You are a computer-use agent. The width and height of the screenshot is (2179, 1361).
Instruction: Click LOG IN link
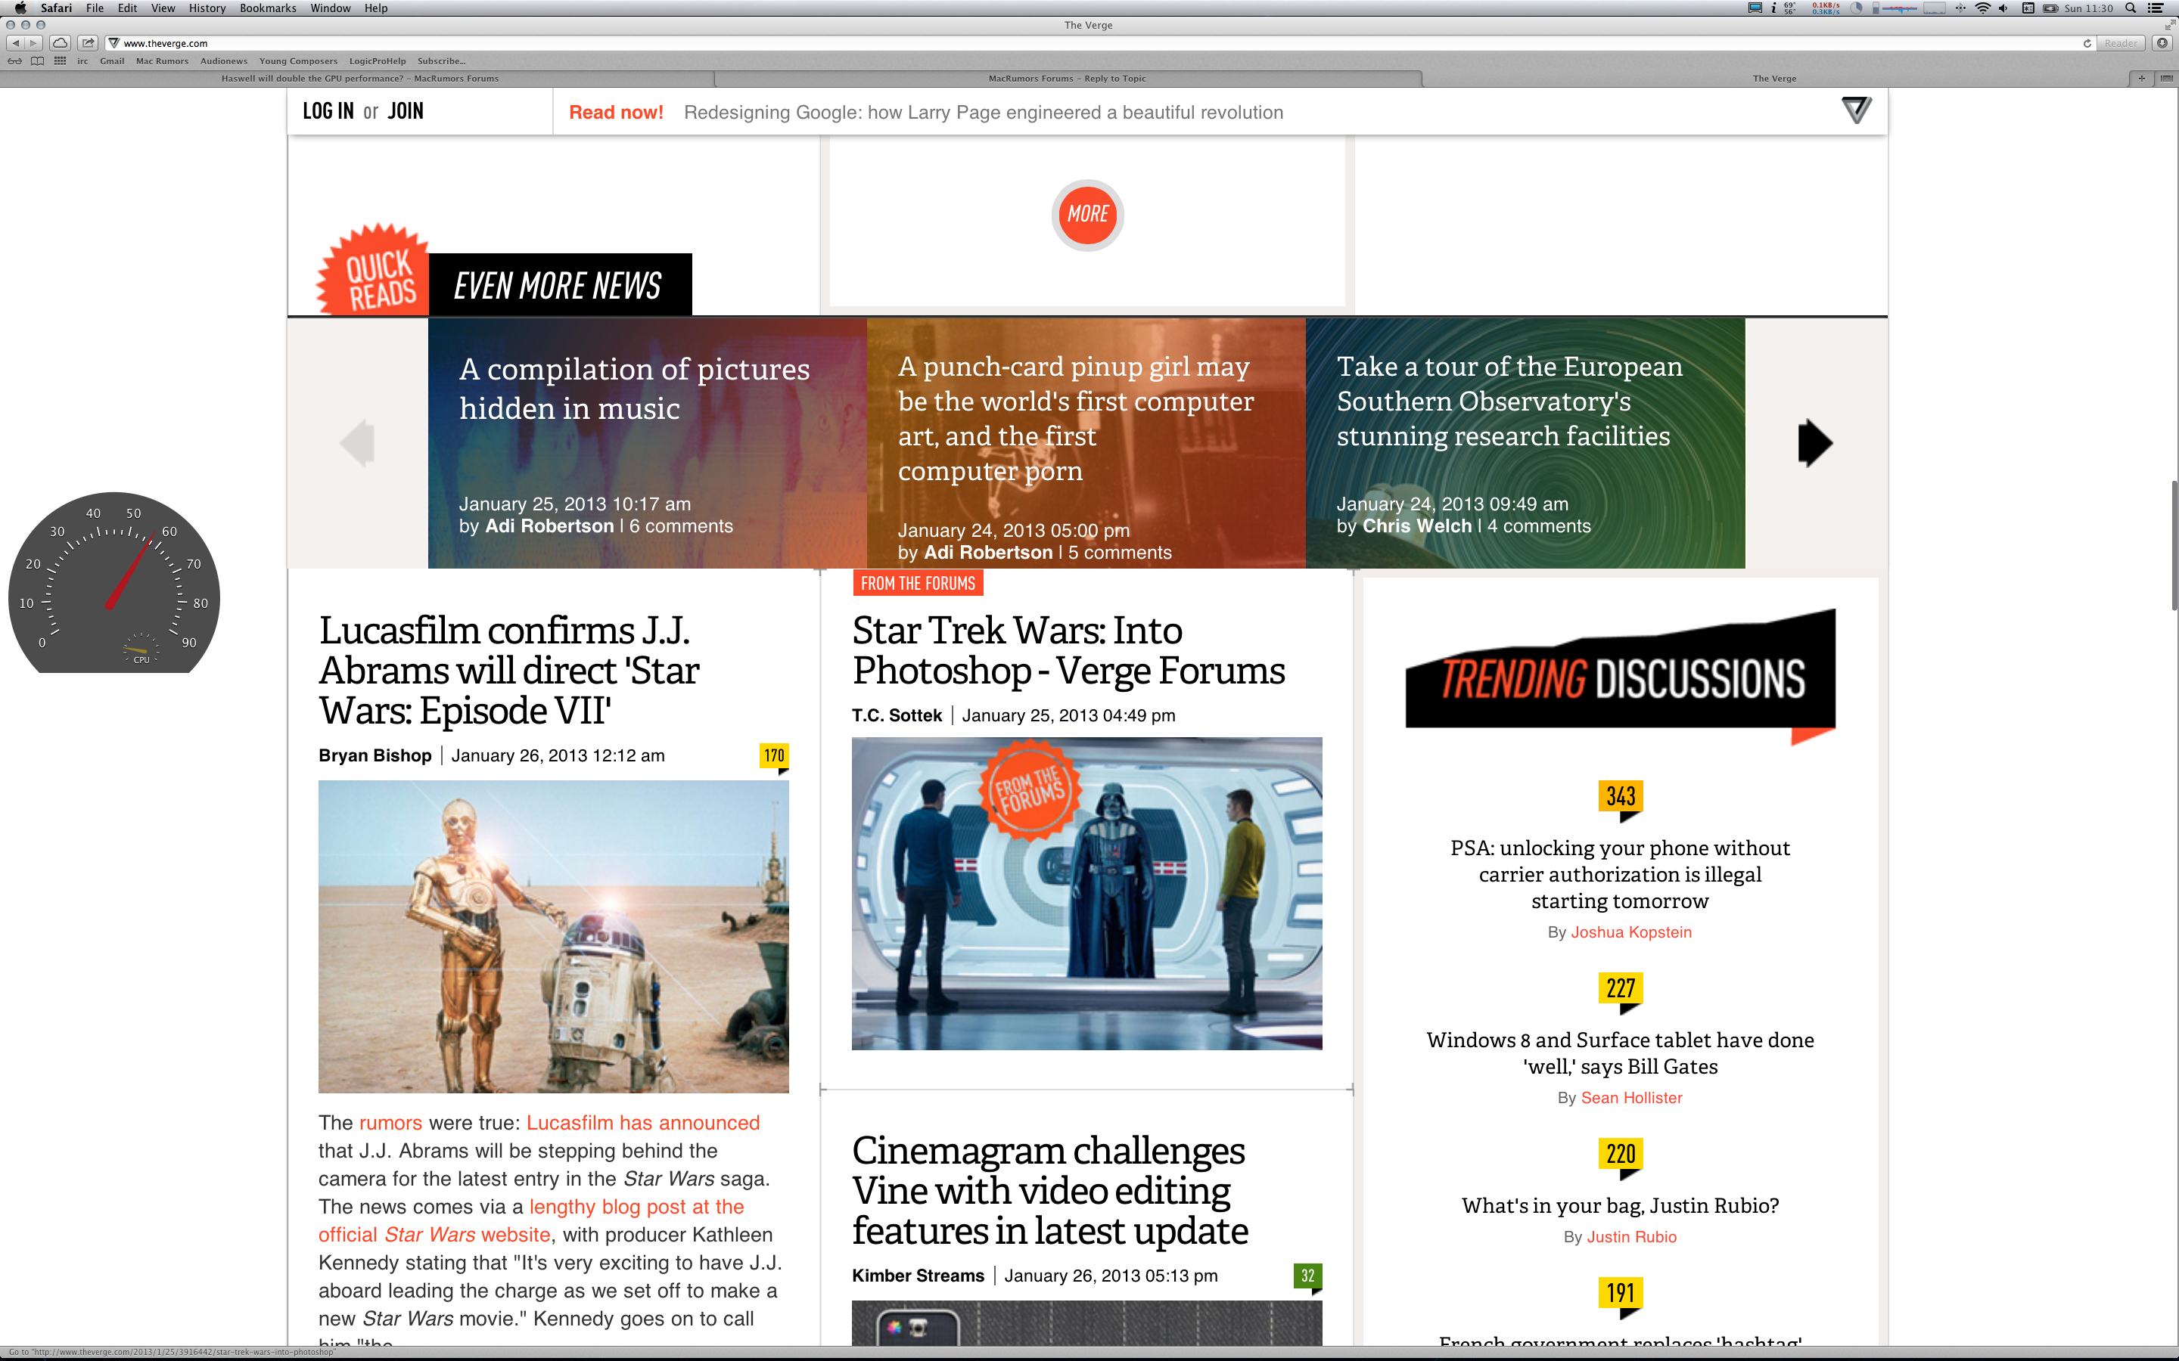(x=328, y=110)
